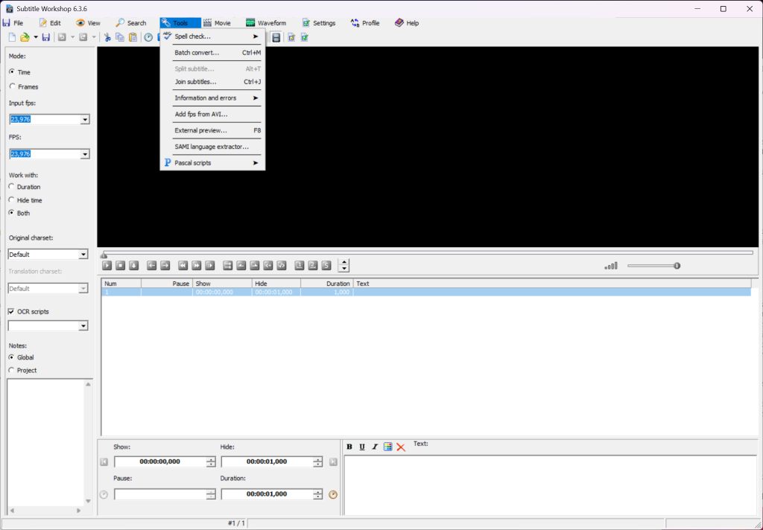Click the clock icon in the toolbar
763x530 pixels.
point(148,37)
